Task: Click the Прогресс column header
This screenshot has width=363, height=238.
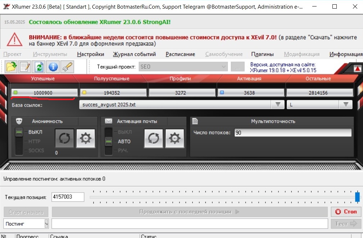Action: point(27,236)
